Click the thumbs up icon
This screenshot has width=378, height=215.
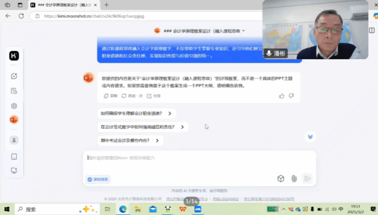[282, 96]
